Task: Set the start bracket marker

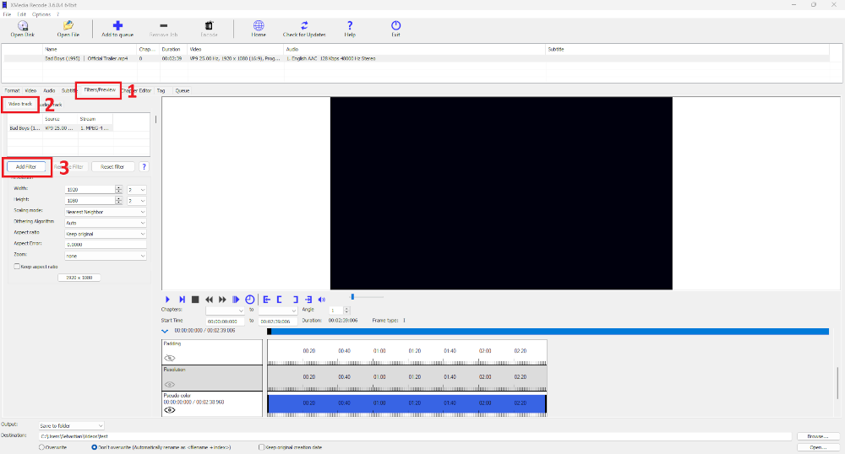Action: [280, 300]
